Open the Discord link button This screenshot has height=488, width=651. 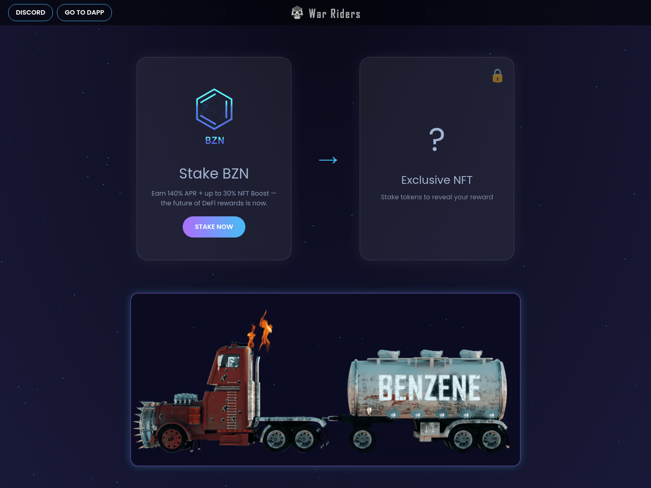pyautogui.click(x=31, y=13)
